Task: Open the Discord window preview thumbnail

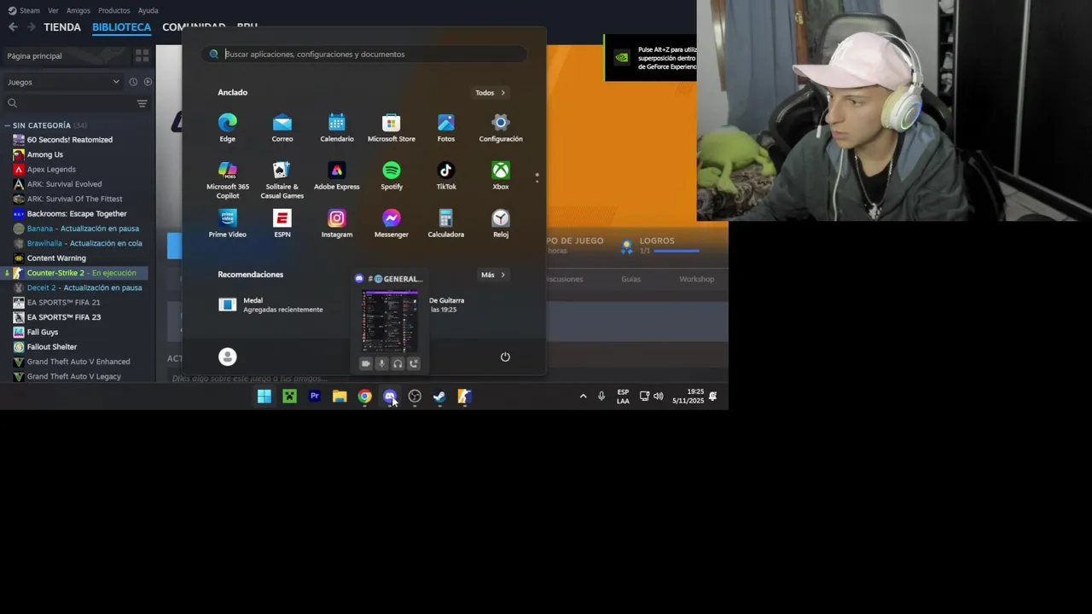Action: coord(390,321)
